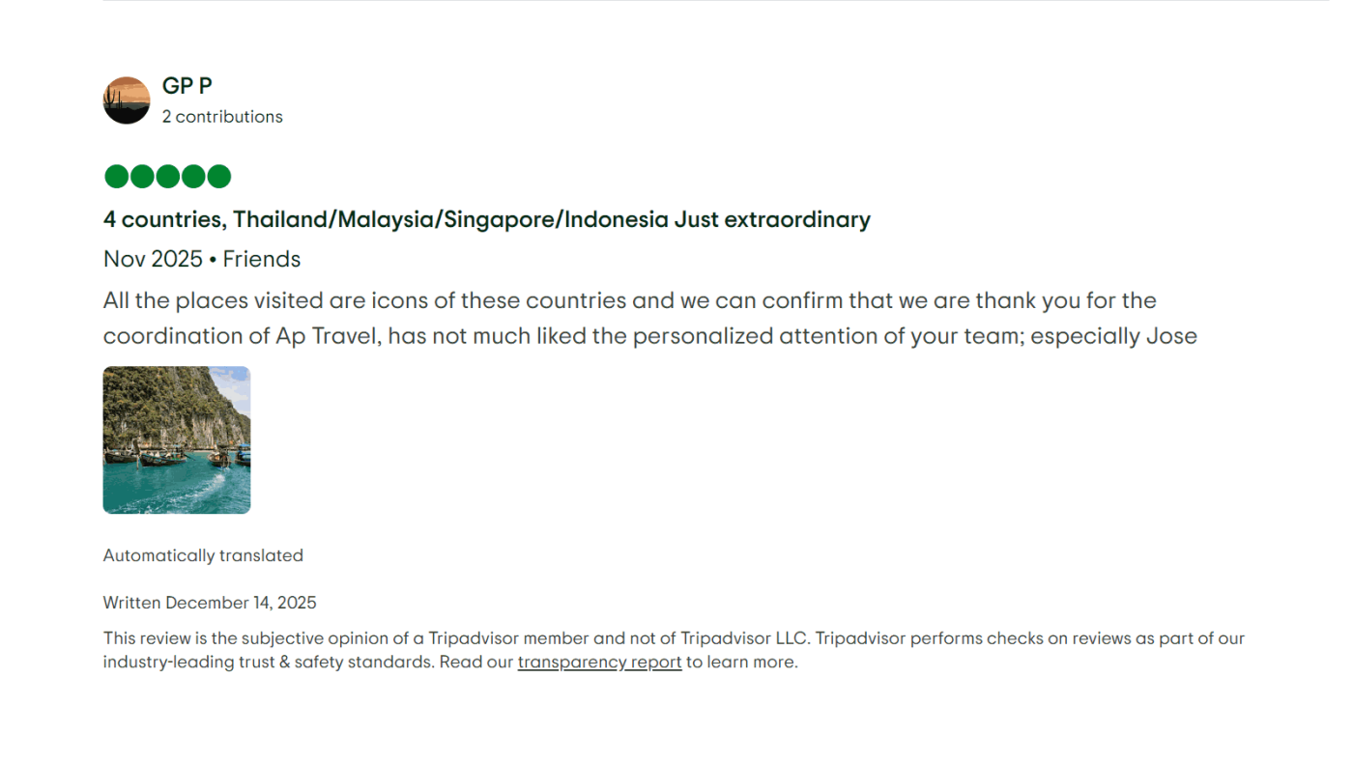The height and width of the screenshot is (763, 1353).
Task: Click the "Friends" trip type label
Action: [x=262, y=260]
